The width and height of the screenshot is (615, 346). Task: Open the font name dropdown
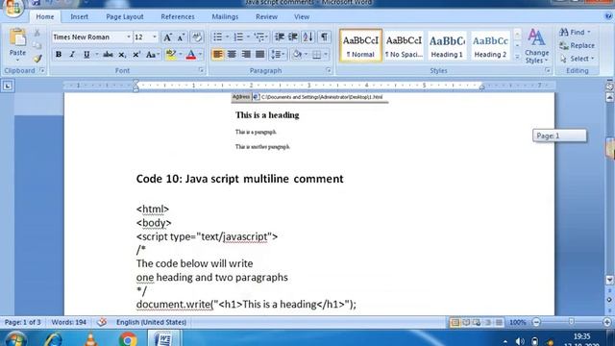(x=128, y=37)
